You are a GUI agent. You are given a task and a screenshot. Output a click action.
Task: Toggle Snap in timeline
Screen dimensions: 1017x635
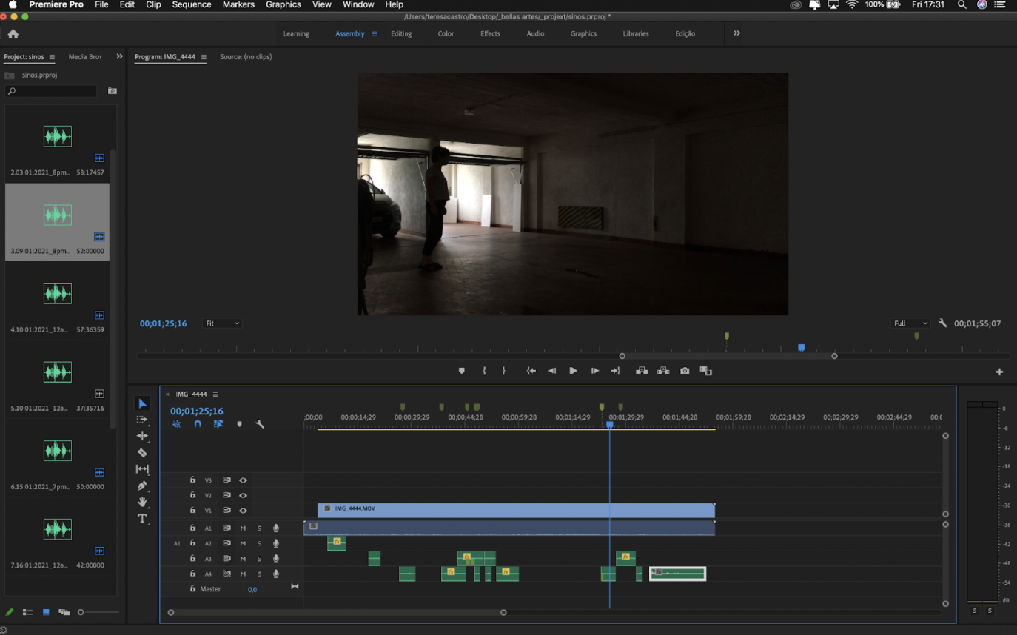(198, 424)
